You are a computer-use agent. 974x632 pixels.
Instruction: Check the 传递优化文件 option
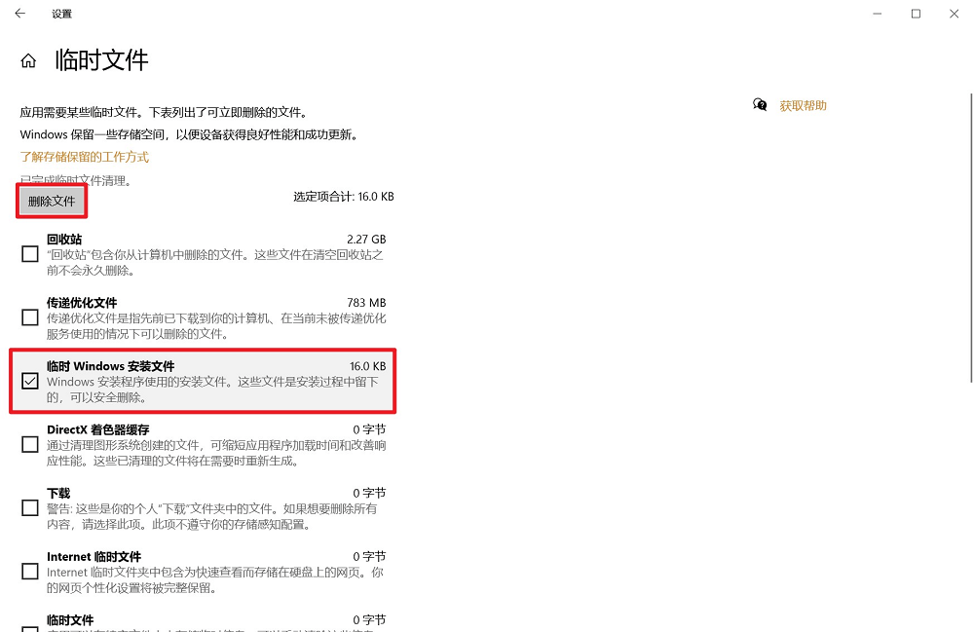coord(29,316)
